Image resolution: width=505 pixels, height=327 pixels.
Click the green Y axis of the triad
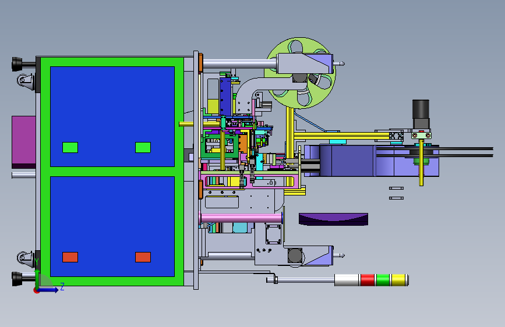pyautogui.click(x=37, y=278)
